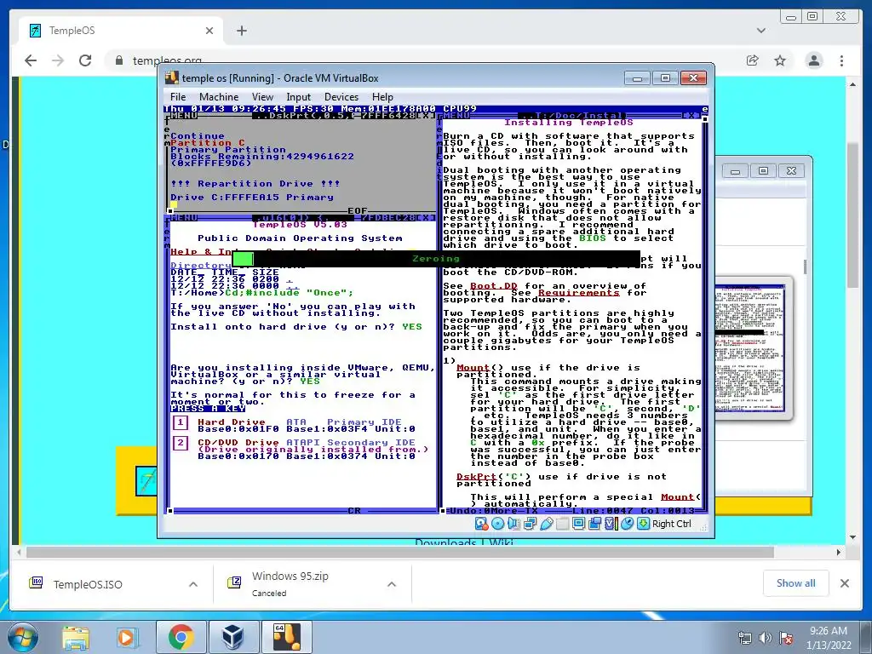Expand the TempleOS.ISO download options chevron
Image resolution: width=872 pixels, height=654 pixels.
point(193,584)
